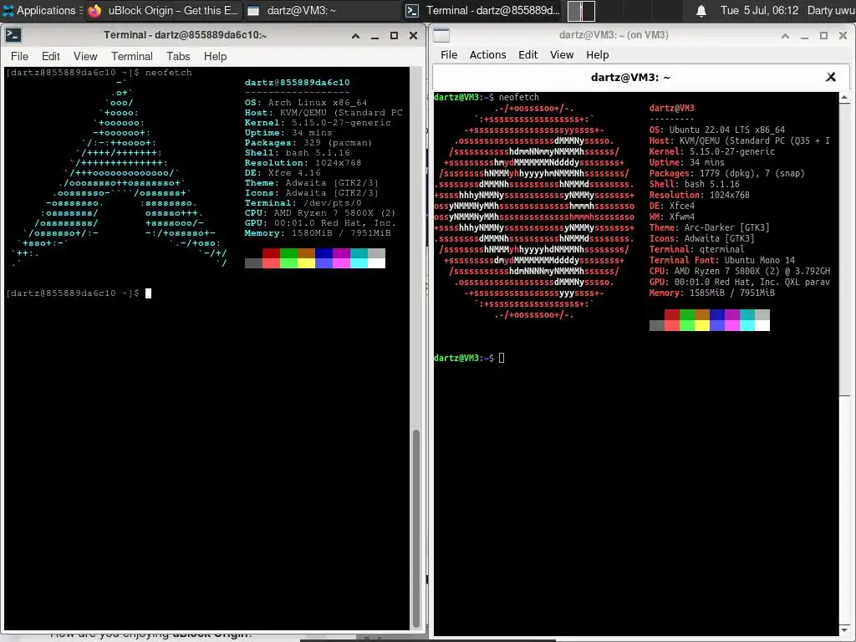Open Help menu in dartz@VM3 window
The width and height of the screenshot is (856, 642).
(597, 55)
